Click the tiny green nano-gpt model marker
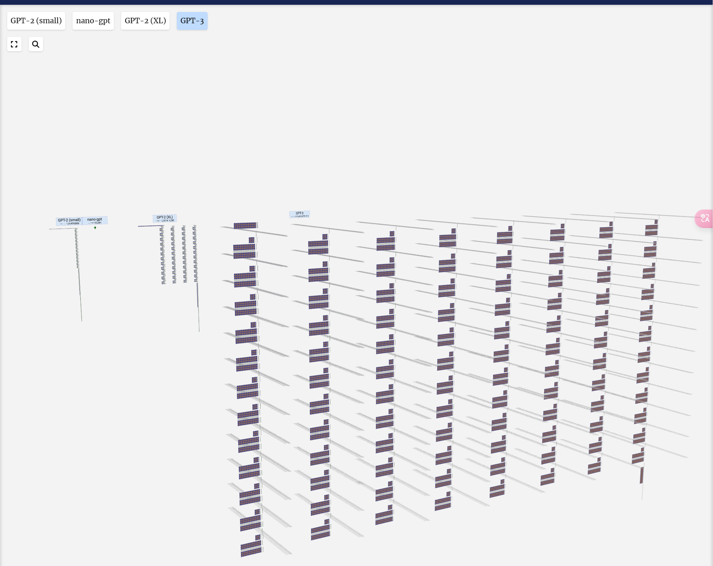 point(95,228)
